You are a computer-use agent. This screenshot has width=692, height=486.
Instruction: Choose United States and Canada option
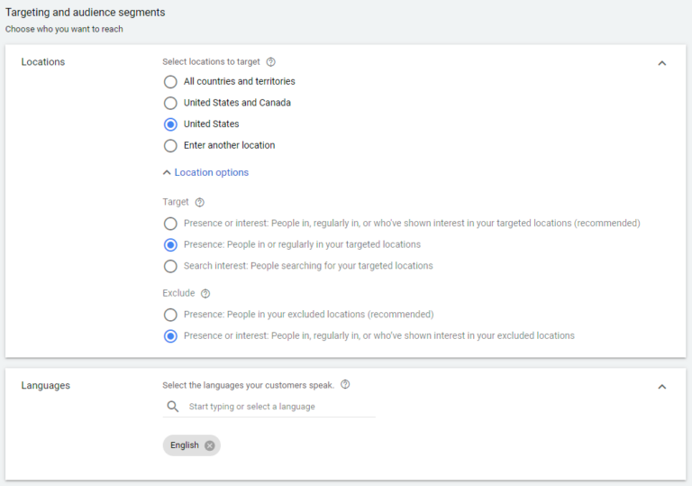[170, 103]
